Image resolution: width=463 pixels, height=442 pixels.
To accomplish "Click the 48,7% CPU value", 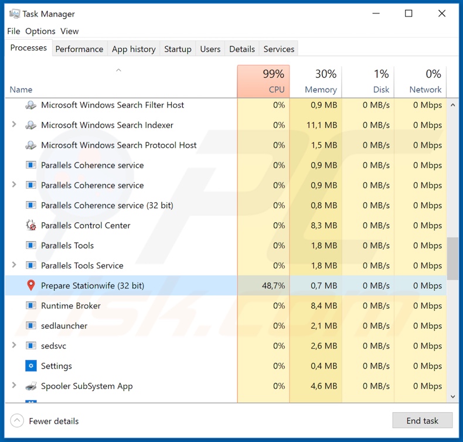I will pos(274,285).
